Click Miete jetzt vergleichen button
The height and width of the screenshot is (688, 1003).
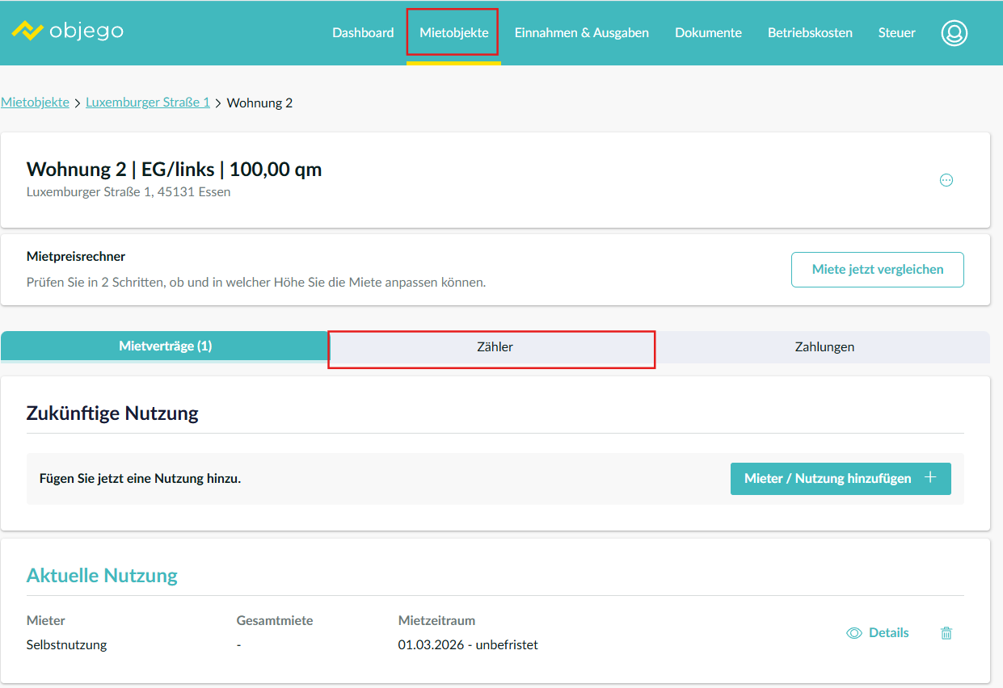[877, 270]
